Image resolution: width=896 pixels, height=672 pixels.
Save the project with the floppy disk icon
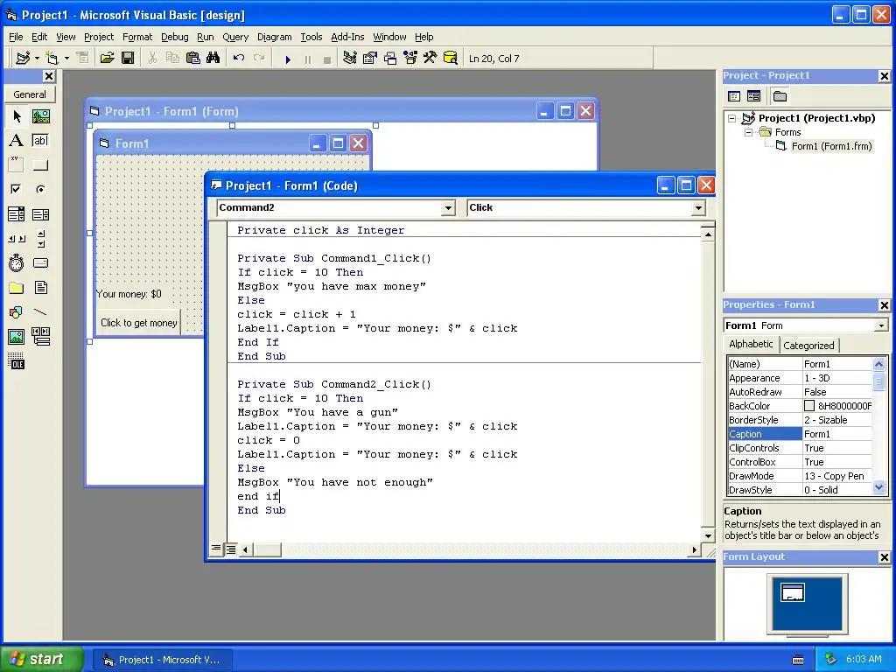tap(128, 58)
